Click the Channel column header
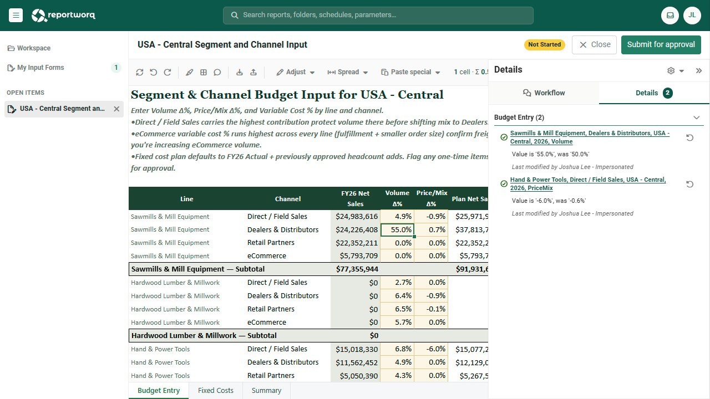The width and height of the screenshot is (710, 399). click(x=288, y=199)
